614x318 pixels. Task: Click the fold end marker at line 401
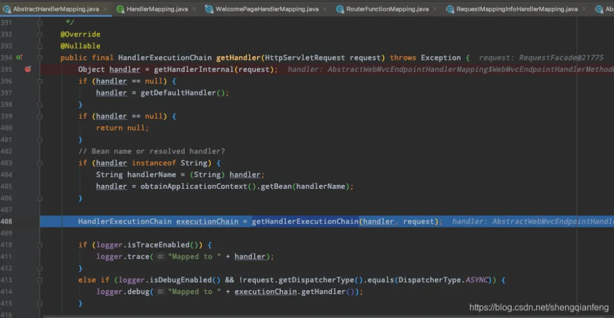pyautogui.click(x=40, y=140)
